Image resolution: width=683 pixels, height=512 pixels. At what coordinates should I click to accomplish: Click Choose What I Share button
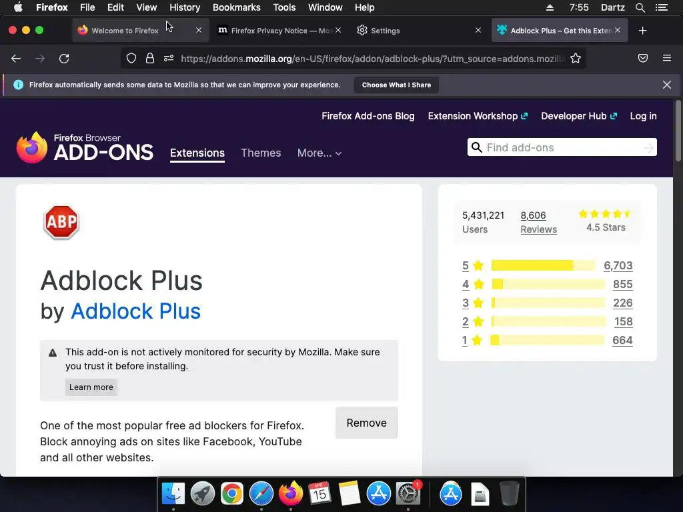click(396, 85)
